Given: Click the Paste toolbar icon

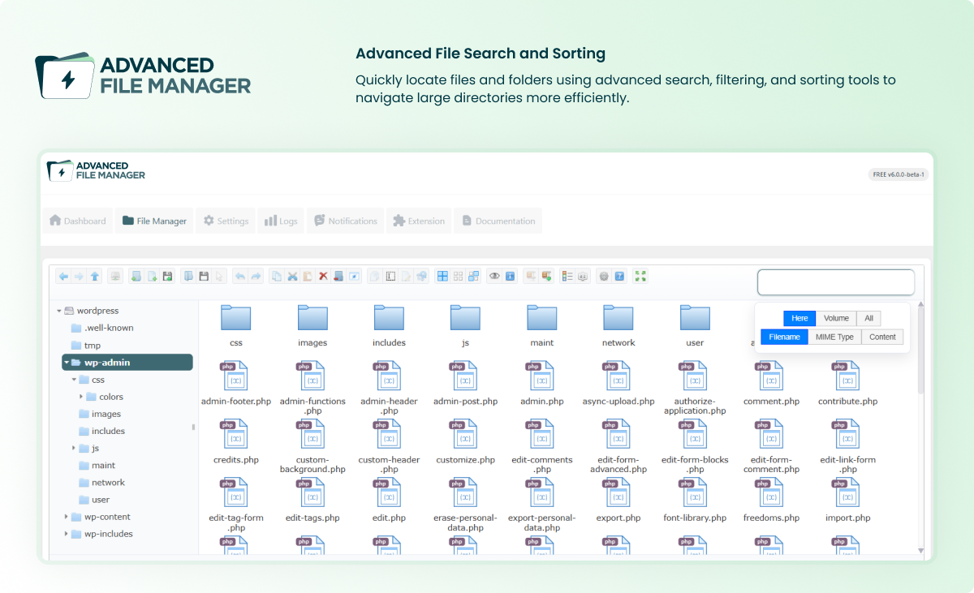Looking at the screenshot, I should click(x=308, y=277).
